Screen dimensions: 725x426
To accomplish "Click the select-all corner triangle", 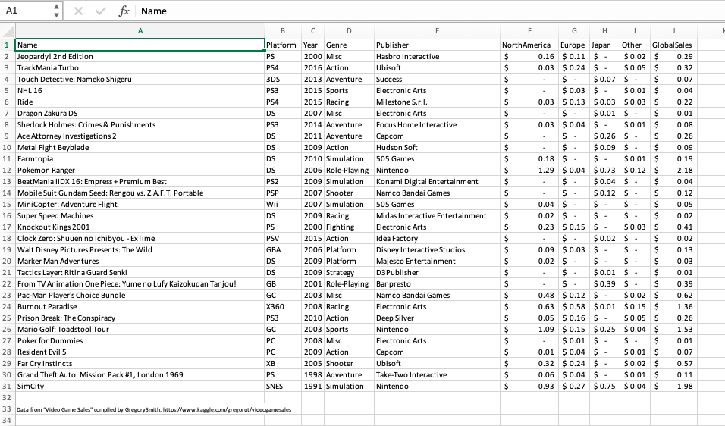I will (x=8, y=31).
